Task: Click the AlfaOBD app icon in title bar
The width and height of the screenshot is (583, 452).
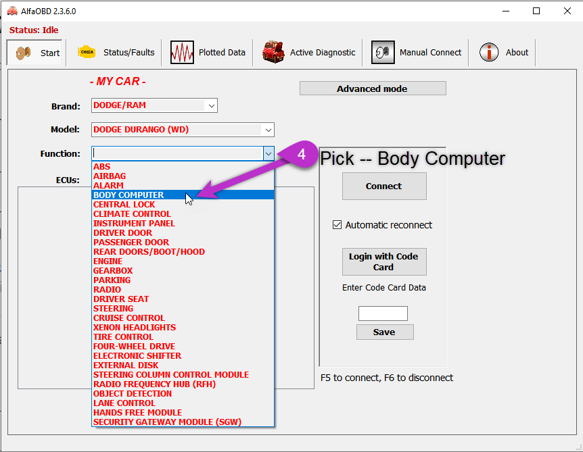Action: 12,11
